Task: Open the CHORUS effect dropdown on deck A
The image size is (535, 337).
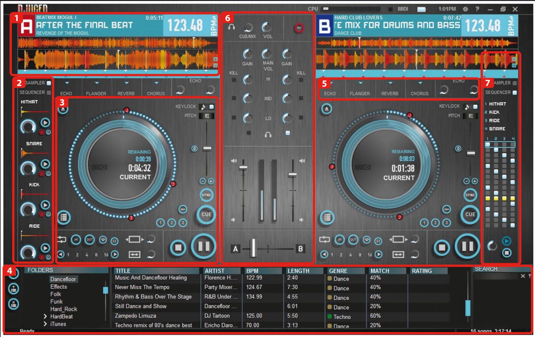Action: tap(156, 83)
